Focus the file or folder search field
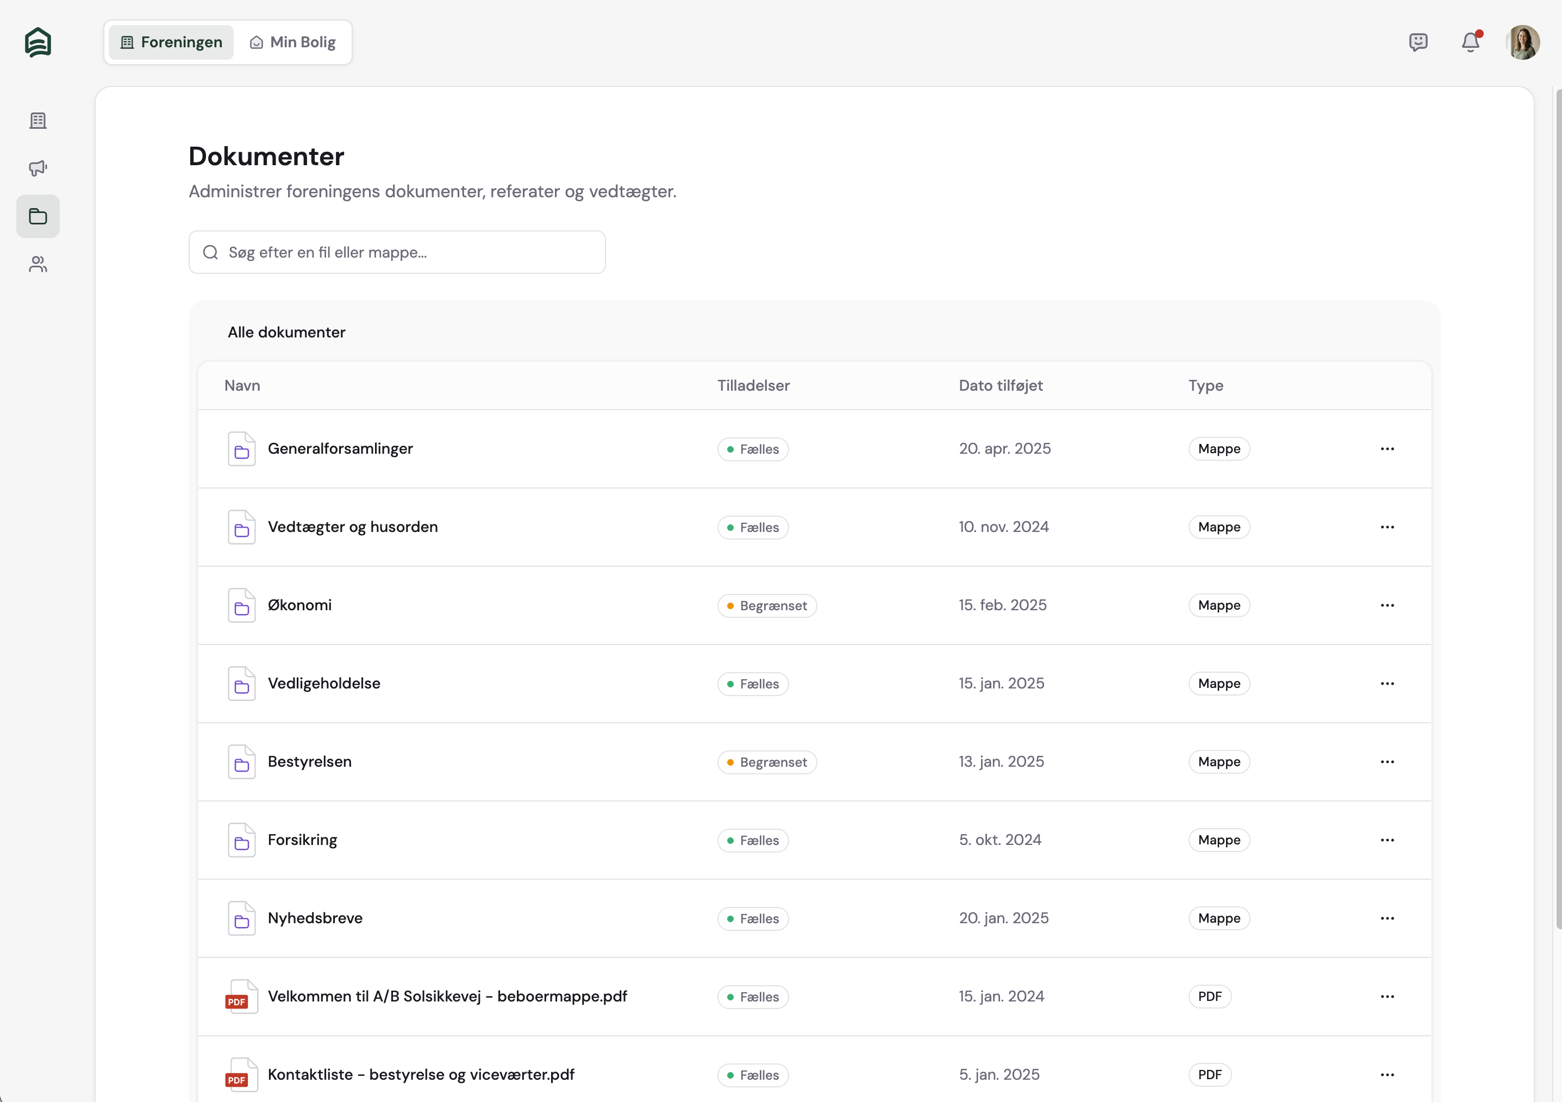The width and height of the screenshot is (1562, 1102). pos(397,252)
